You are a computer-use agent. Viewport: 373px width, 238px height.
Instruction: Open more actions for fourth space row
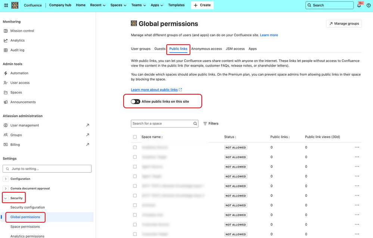coord(357,176)
